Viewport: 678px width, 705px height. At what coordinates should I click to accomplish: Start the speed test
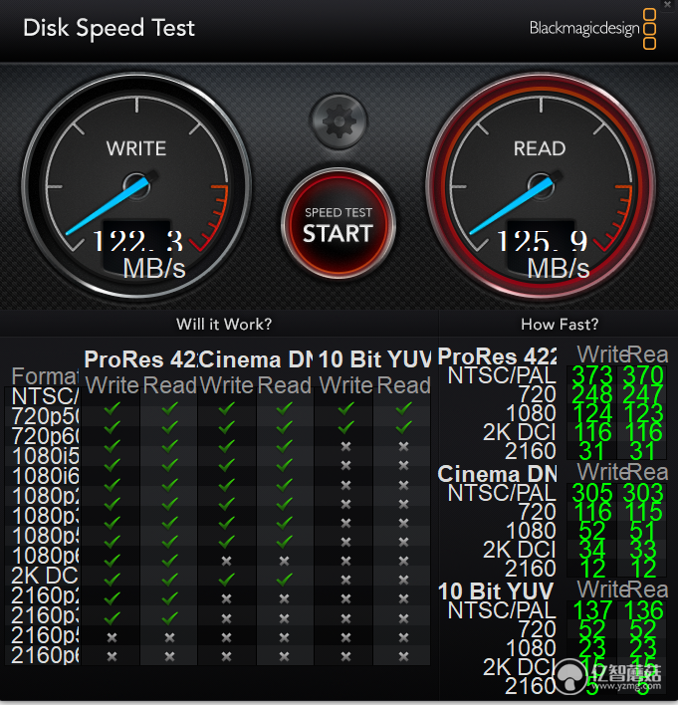click(x=339, y=223)
